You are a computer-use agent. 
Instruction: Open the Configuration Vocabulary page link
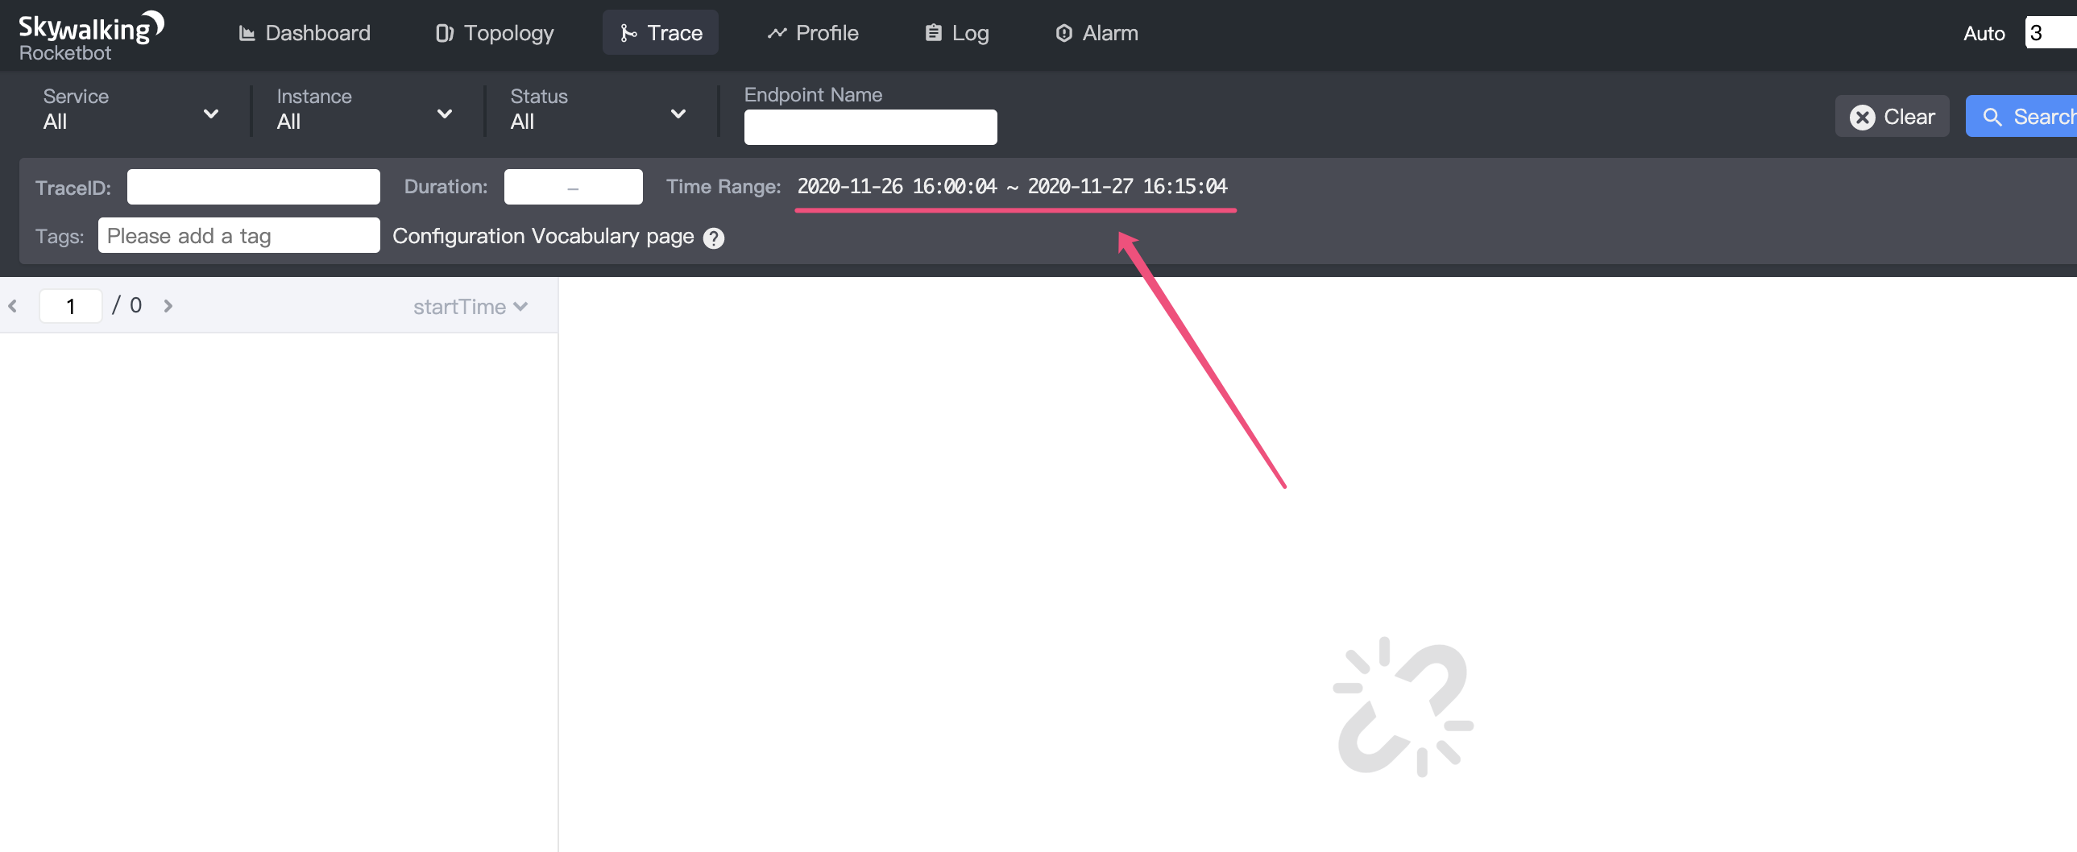tap(543, 236)
